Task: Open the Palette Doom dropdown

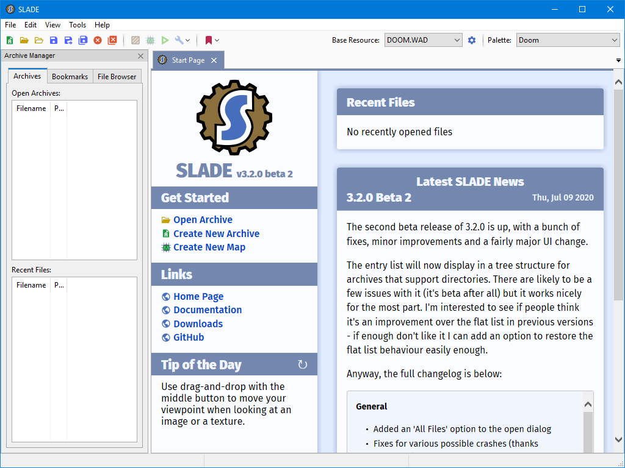Action: point(568,40)
